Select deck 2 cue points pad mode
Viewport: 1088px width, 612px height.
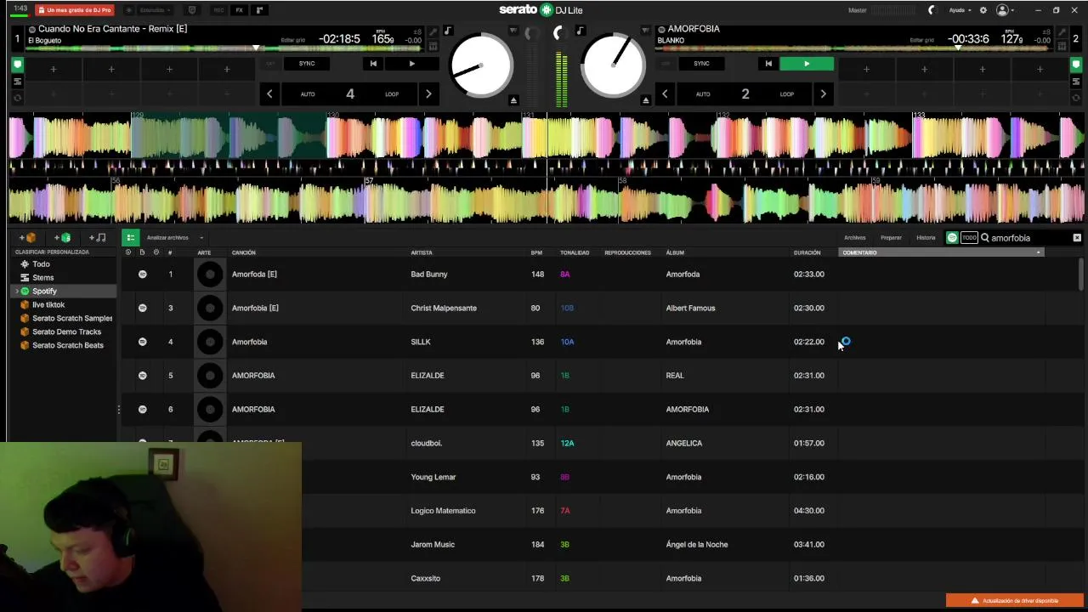tap(1074, 65)
